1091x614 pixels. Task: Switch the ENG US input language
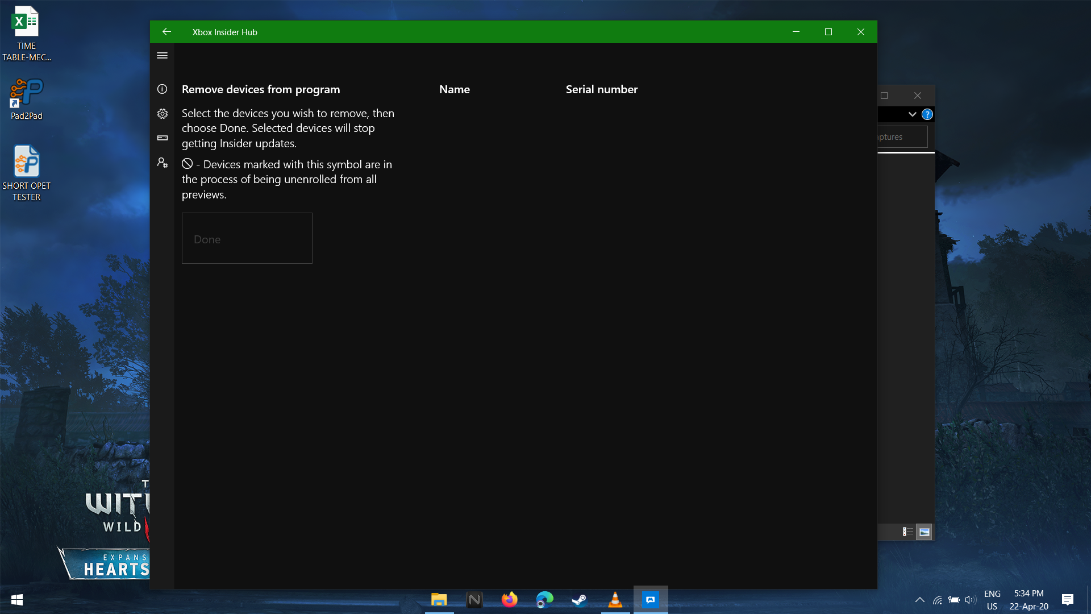(992, 600)
